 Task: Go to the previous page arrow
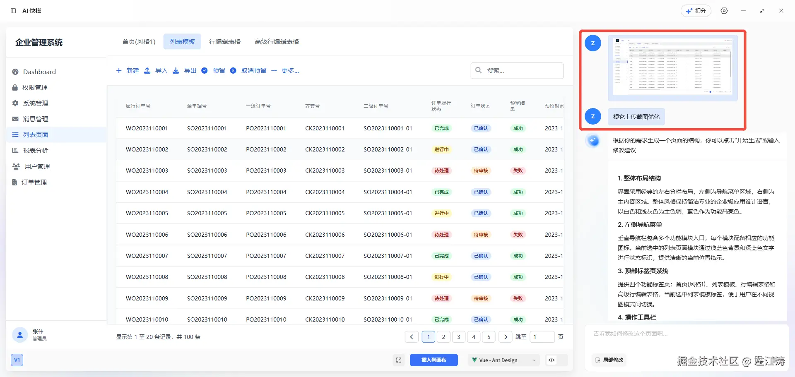[412, 337]
